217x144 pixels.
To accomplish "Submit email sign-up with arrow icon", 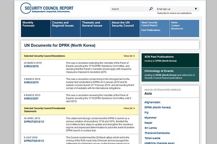I will pyautogui.click(x=196, y=9).
